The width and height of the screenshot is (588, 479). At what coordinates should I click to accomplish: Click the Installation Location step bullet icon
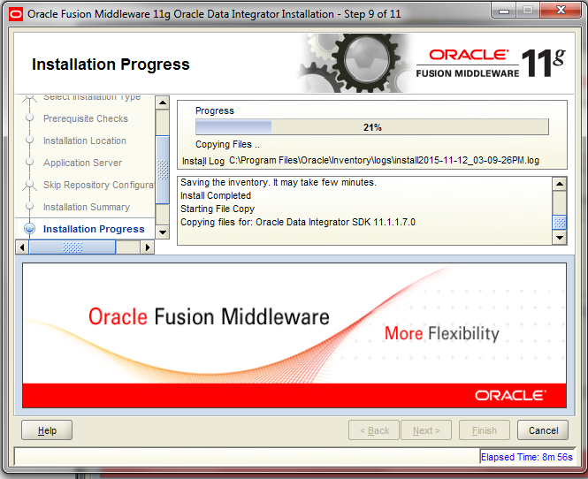click(x=30, y=140)
